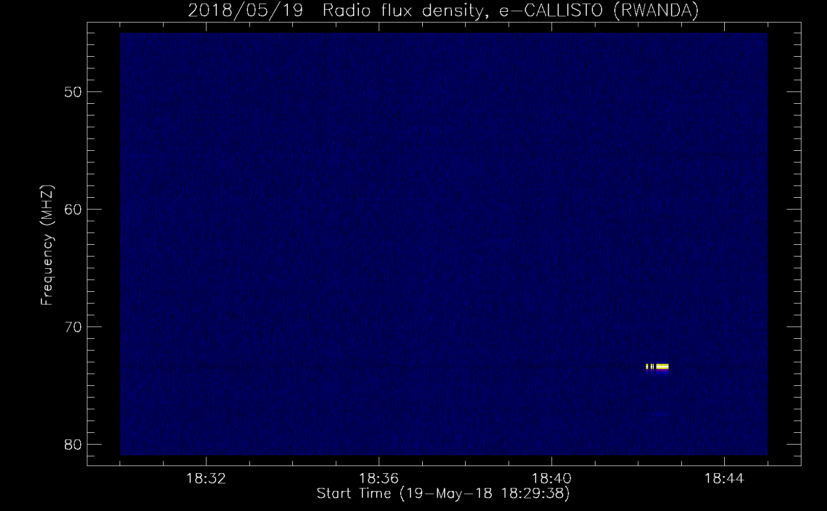Click the 18:32 time tick label
The image size is (827, 511).
[206, 479]
